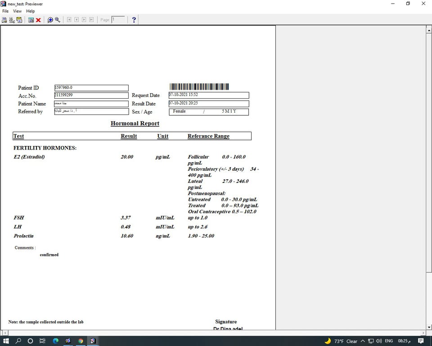Click the Result Date value 07-10-2021 20:25
The width and height of the screenshot is (432, 346).
(x=209, y=104)
